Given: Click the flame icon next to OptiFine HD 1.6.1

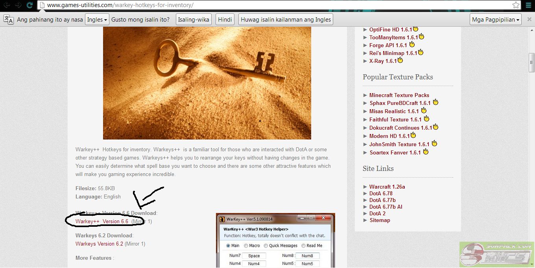Looking at the screenshot, I should [415, 29].
